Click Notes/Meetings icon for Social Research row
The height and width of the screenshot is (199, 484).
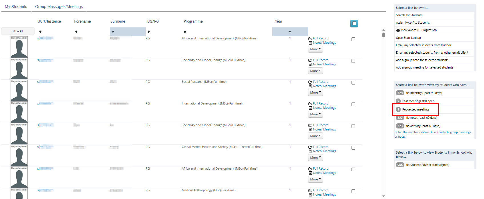point(310,86)
